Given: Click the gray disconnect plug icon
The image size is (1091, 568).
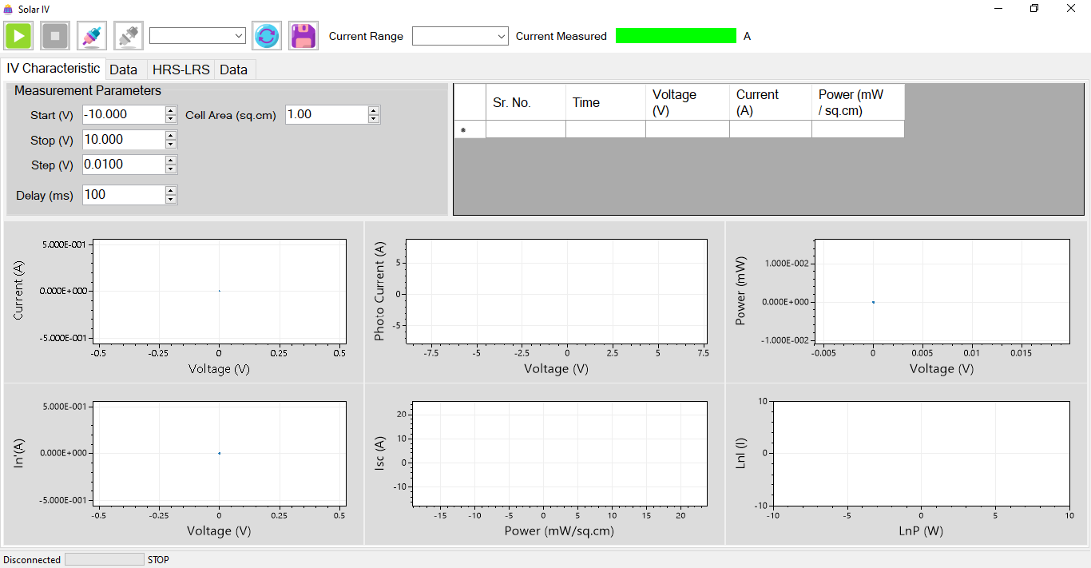Looking at the screenshot, I should [129, 36].
